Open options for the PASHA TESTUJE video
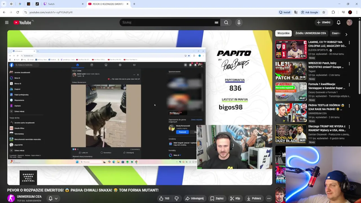The image size is (361, 203). (349, 106)
